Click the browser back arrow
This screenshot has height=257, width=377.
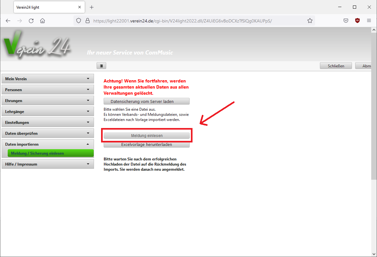pos(8,21)
